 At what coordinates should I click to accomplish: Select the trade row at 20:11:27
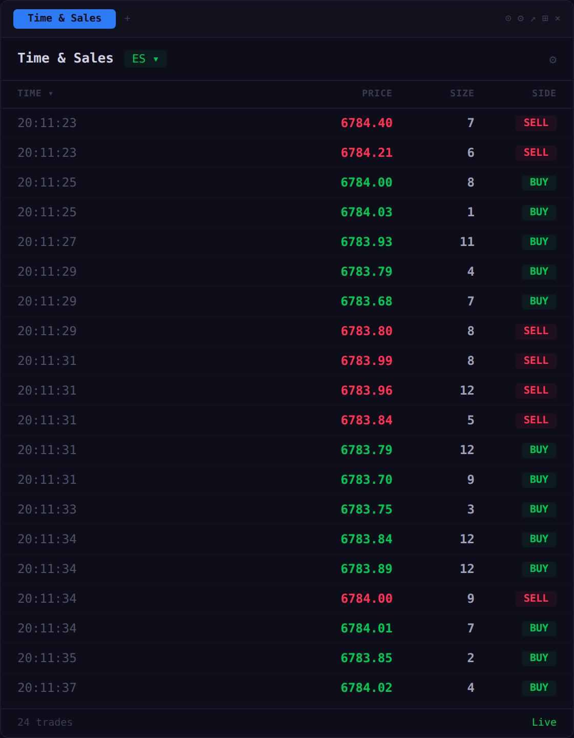pyautogui.click(x=205, y=242)
